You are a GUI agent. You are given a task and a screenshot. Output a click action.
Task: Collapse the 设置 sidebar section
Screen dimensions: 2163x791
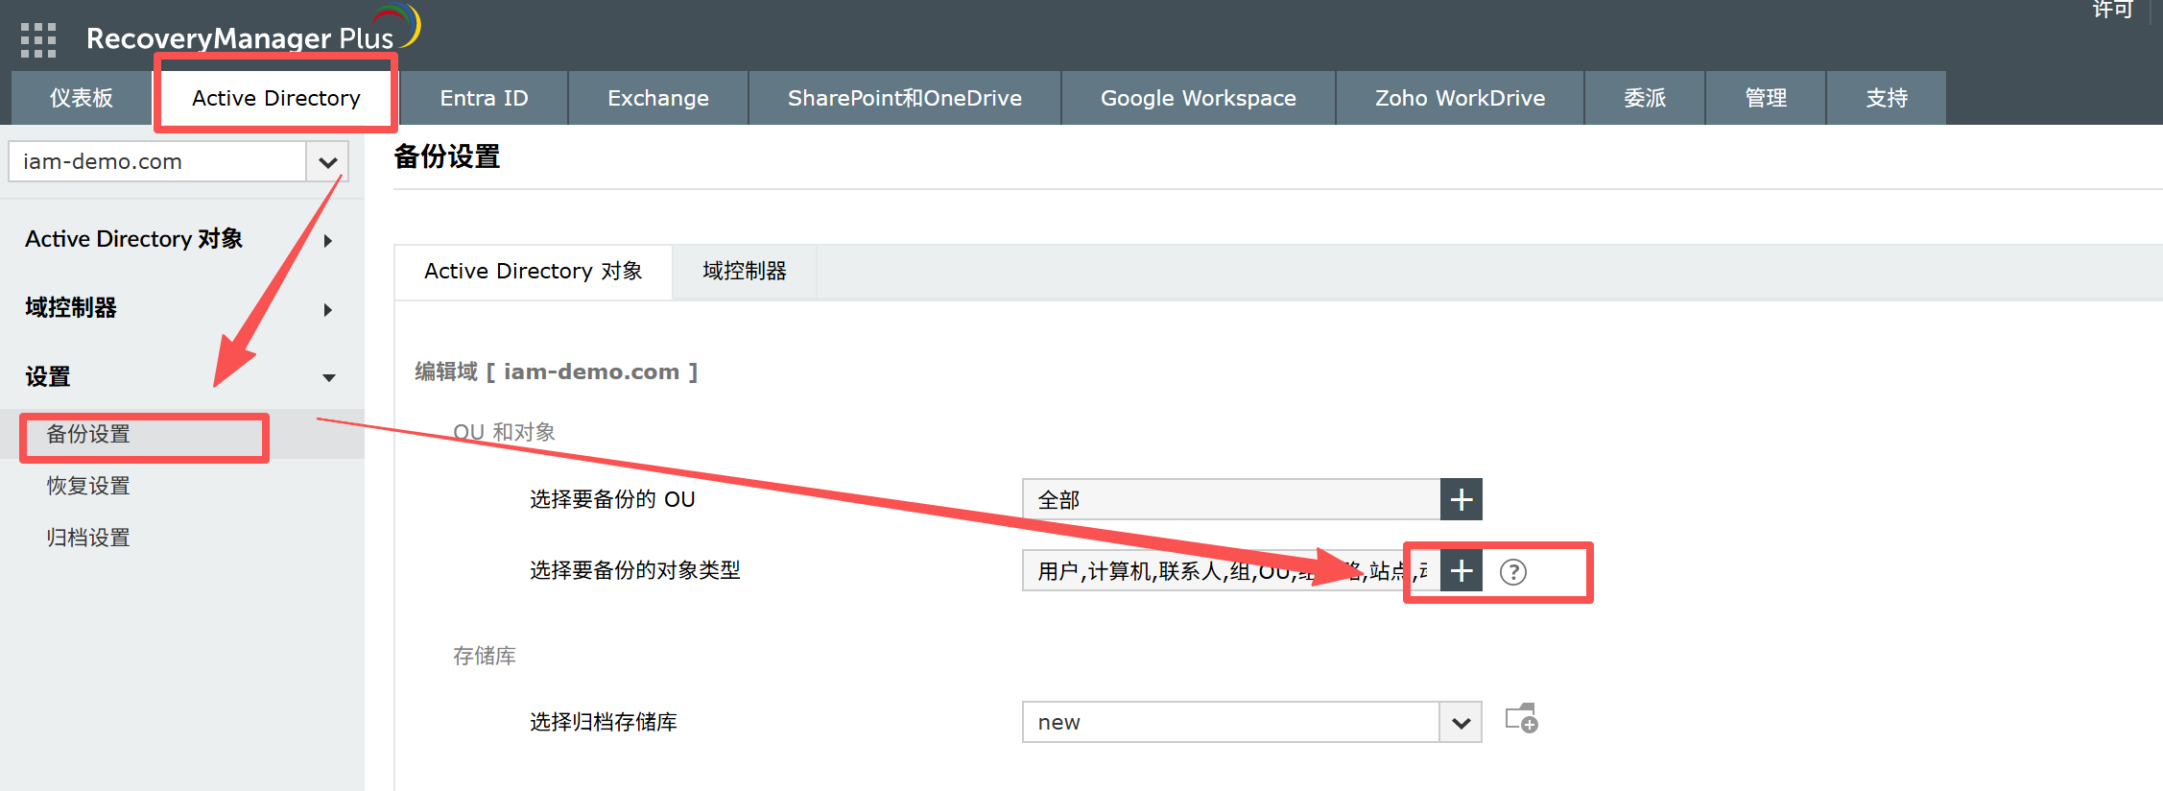[x=328, y=377]
